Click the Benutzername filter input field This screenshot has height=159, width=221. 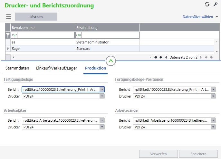(43, 35)
